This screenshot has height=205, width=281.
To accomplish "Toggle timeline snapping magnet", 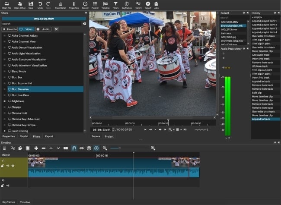I will 74,148.
